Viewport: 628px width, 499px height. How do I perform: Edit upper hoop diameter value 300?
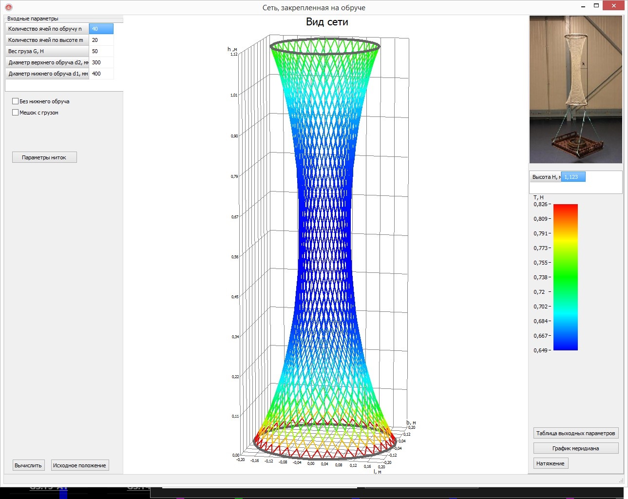pyautogui.click(x=101, y=62)
